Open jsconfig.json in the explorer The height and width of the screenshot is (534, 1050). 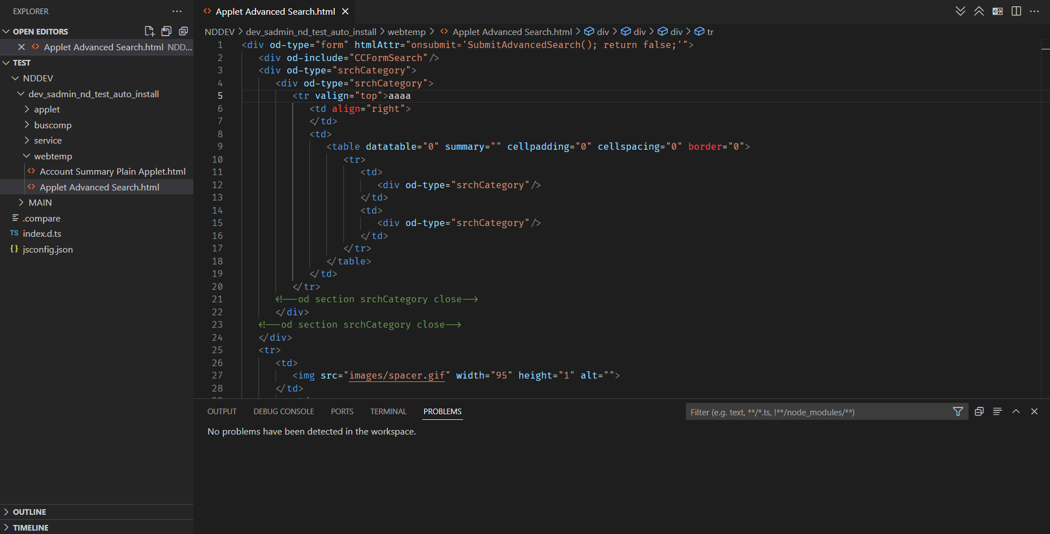(x=47, y=249)
